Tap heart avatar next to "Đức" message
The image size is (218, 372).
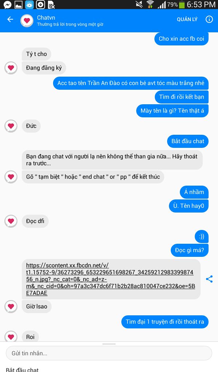click(11, 126)
